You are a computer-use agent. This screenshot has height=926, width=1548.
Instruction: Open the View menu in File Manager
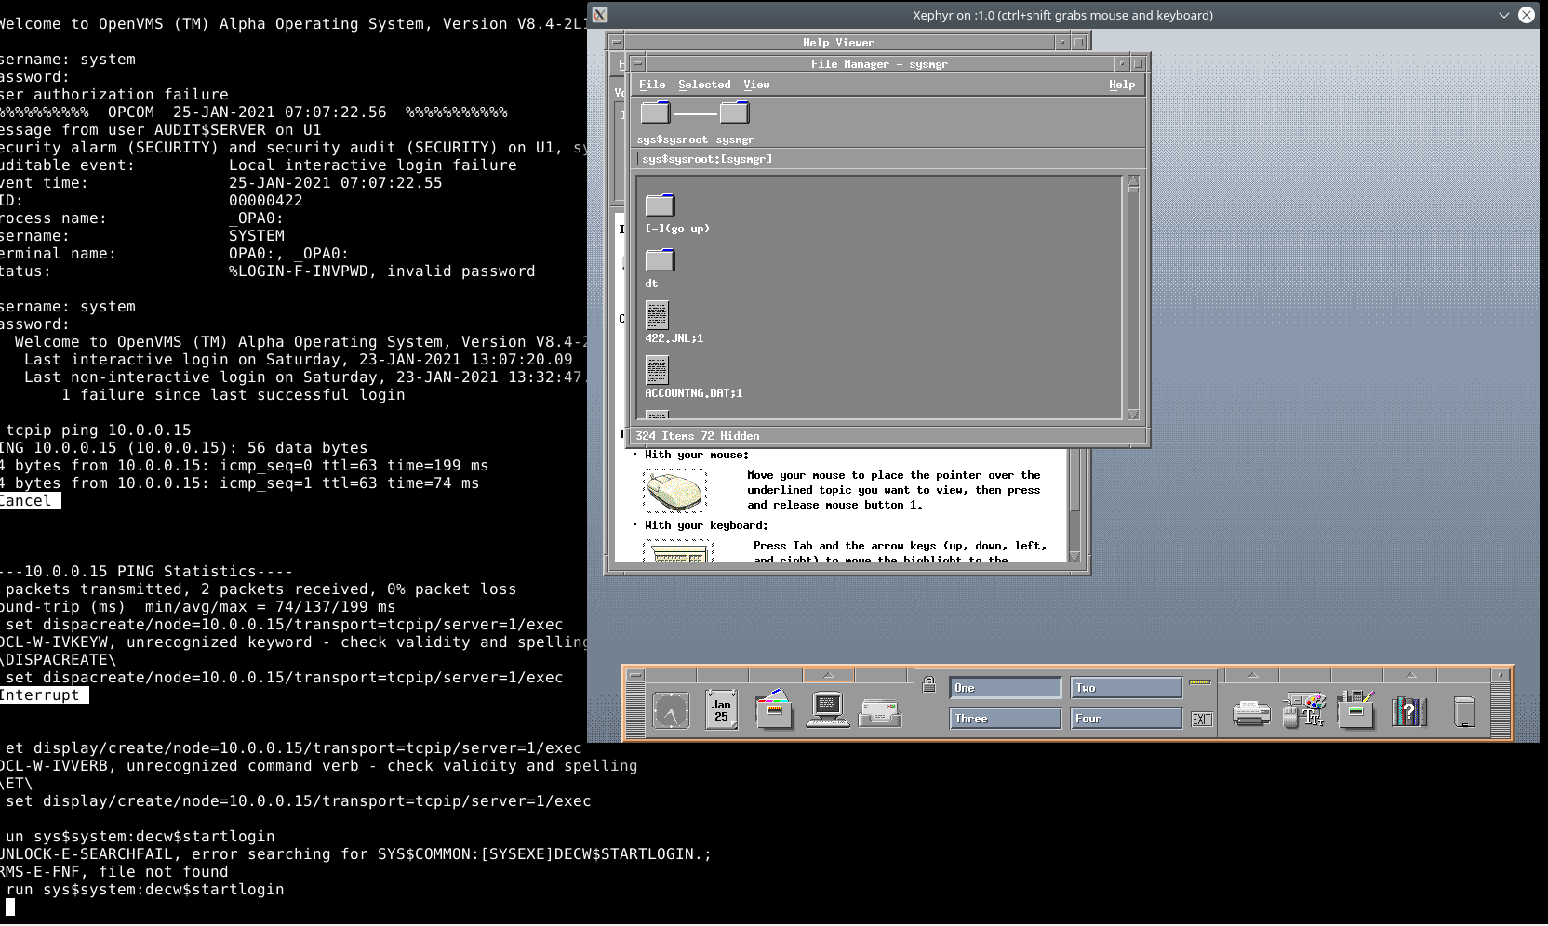pos(756,85)
